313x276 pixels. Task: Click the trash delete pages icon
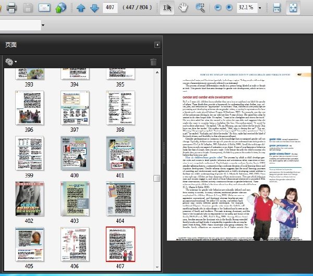click(153, 62)
